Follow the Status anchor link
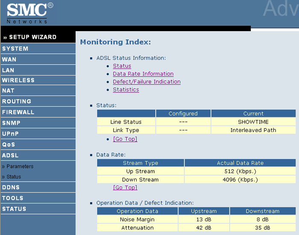Image resolution: width=299 pixels, height=235 pixels. [122, 66]
